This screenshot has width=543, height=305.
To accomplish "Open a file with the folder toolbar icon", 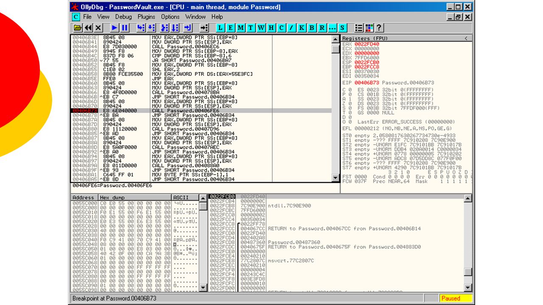I will [78, 28].
